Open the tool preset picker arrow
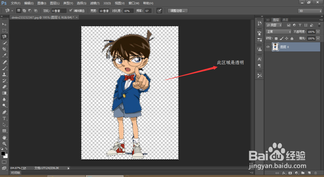This screenshot has height=177, width=324. pyautogui.click(x=12, y=11)
